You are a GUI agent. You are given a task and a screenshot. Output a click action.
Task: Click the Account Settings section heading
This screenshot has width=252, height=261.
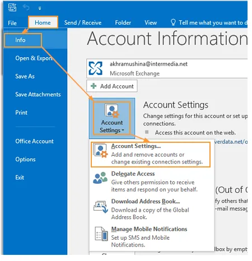[x=176, y=105]
